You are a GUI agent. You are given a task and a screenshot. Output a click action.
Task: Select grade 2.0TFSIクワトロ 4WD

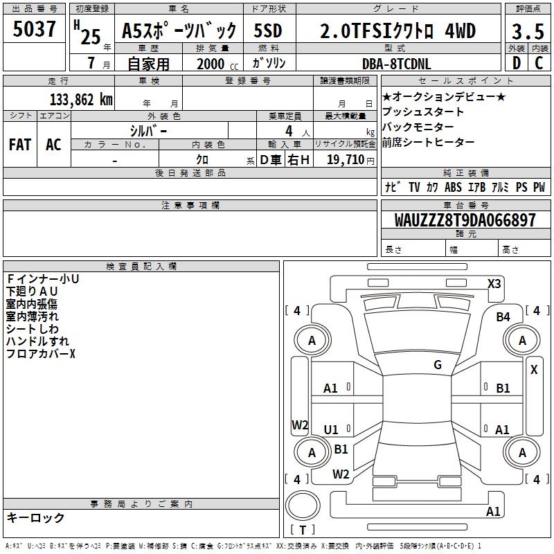point(397,30)
